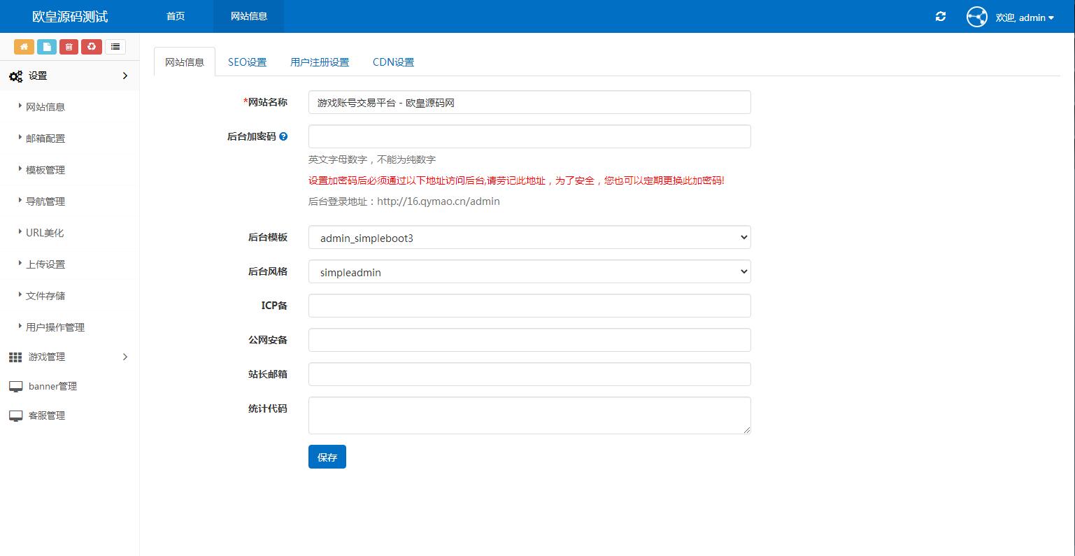Open the 用户注册设置 tab
Viewport: 1075px width, 556px height.
[320, 62]
